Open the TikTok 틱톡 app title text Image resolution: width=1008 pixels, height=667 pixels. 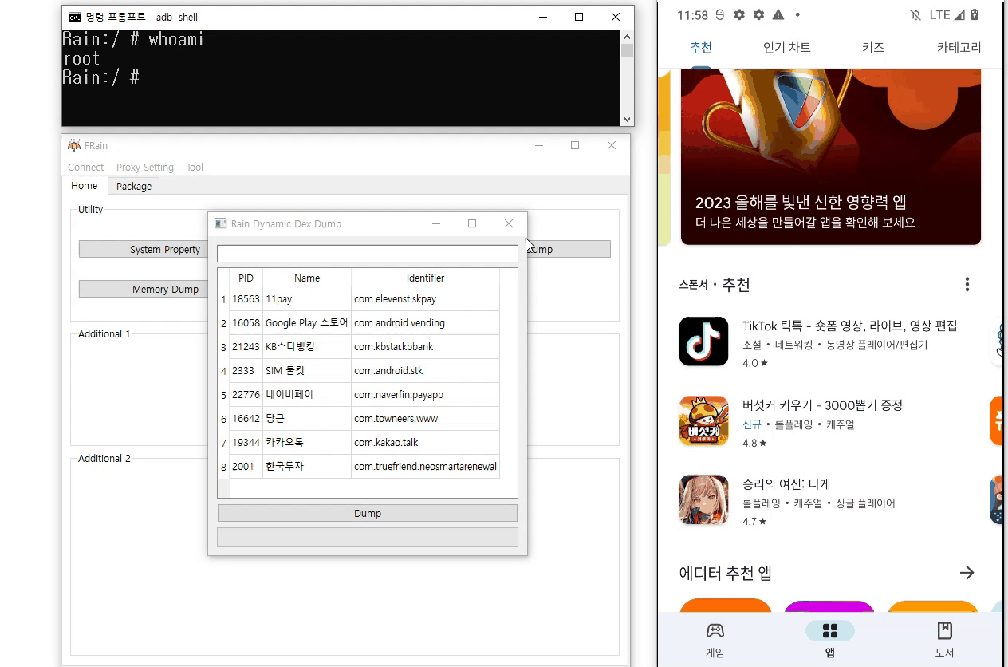tap(849, 326)
